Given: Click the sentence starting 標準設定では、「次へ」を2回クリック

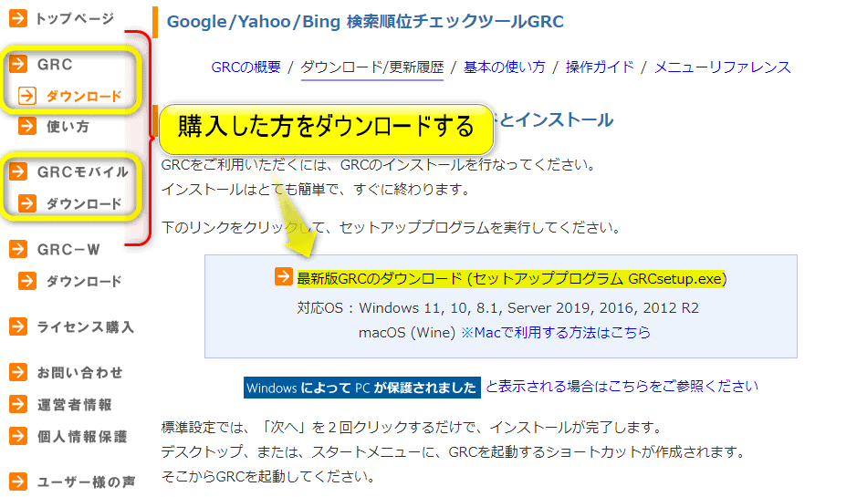Looking at the screenshot, I should click(413, 427).
